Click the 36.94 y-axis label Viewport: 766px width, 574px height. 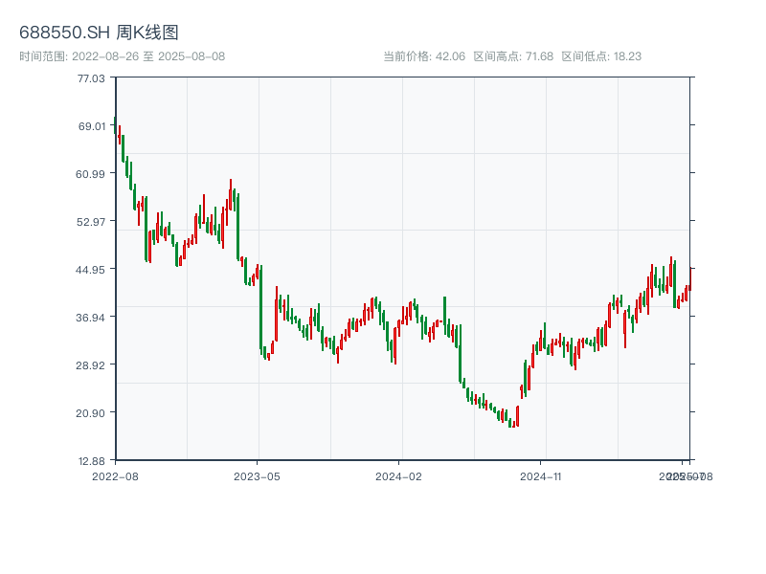92,318
